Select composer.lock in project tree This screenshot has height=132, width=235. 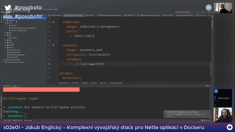point(14,52)
